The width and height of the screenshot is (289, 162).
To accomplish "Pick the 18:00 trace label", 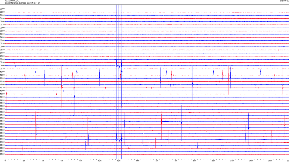I will click(x=2, y=121).
